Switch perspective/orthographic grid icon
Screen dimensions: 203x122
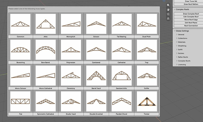168,19
